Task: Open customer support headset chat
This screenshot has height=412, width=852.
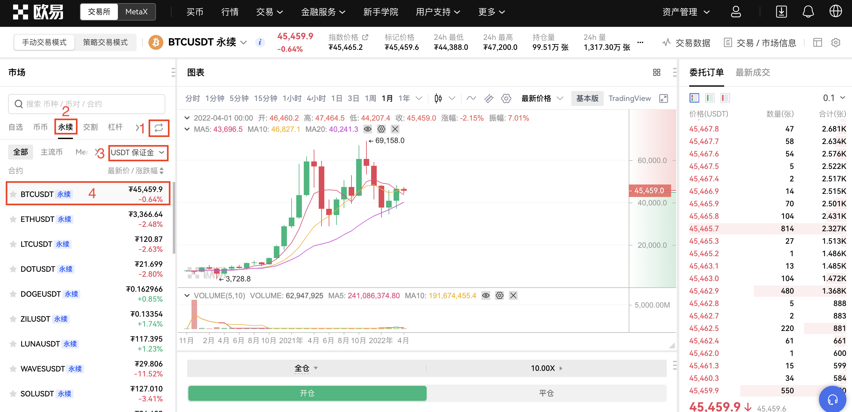Action: (832, 399)
